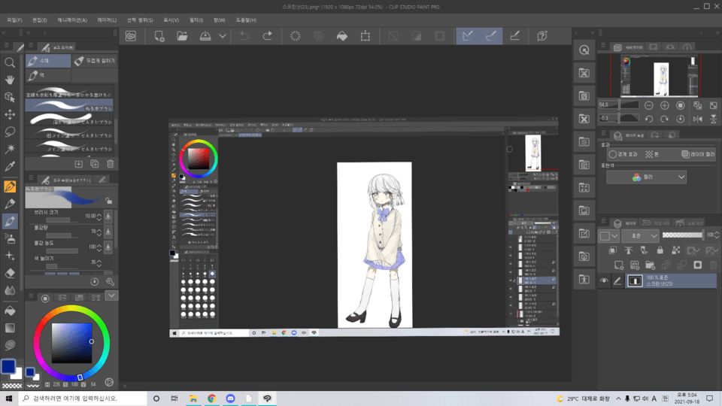Undo the last action
722x406 pixels.
(x=244, y=36)
